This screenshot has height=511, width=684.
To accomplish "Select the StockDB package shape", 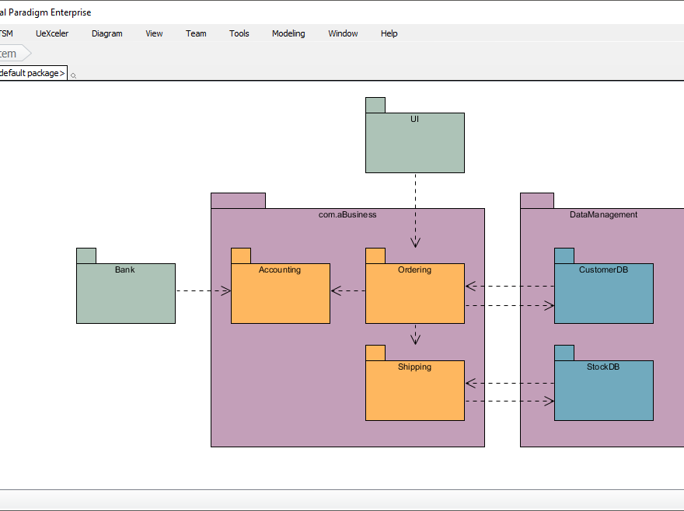I will 603,391.
